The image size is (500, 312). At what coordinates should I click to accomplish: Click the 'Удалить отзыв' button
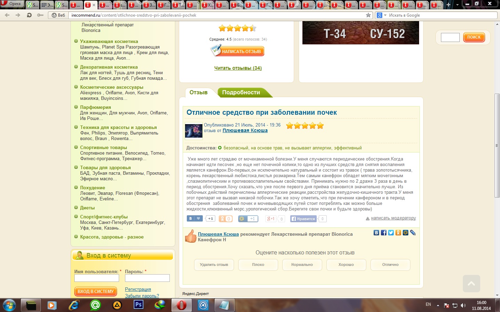pos(214,265)
